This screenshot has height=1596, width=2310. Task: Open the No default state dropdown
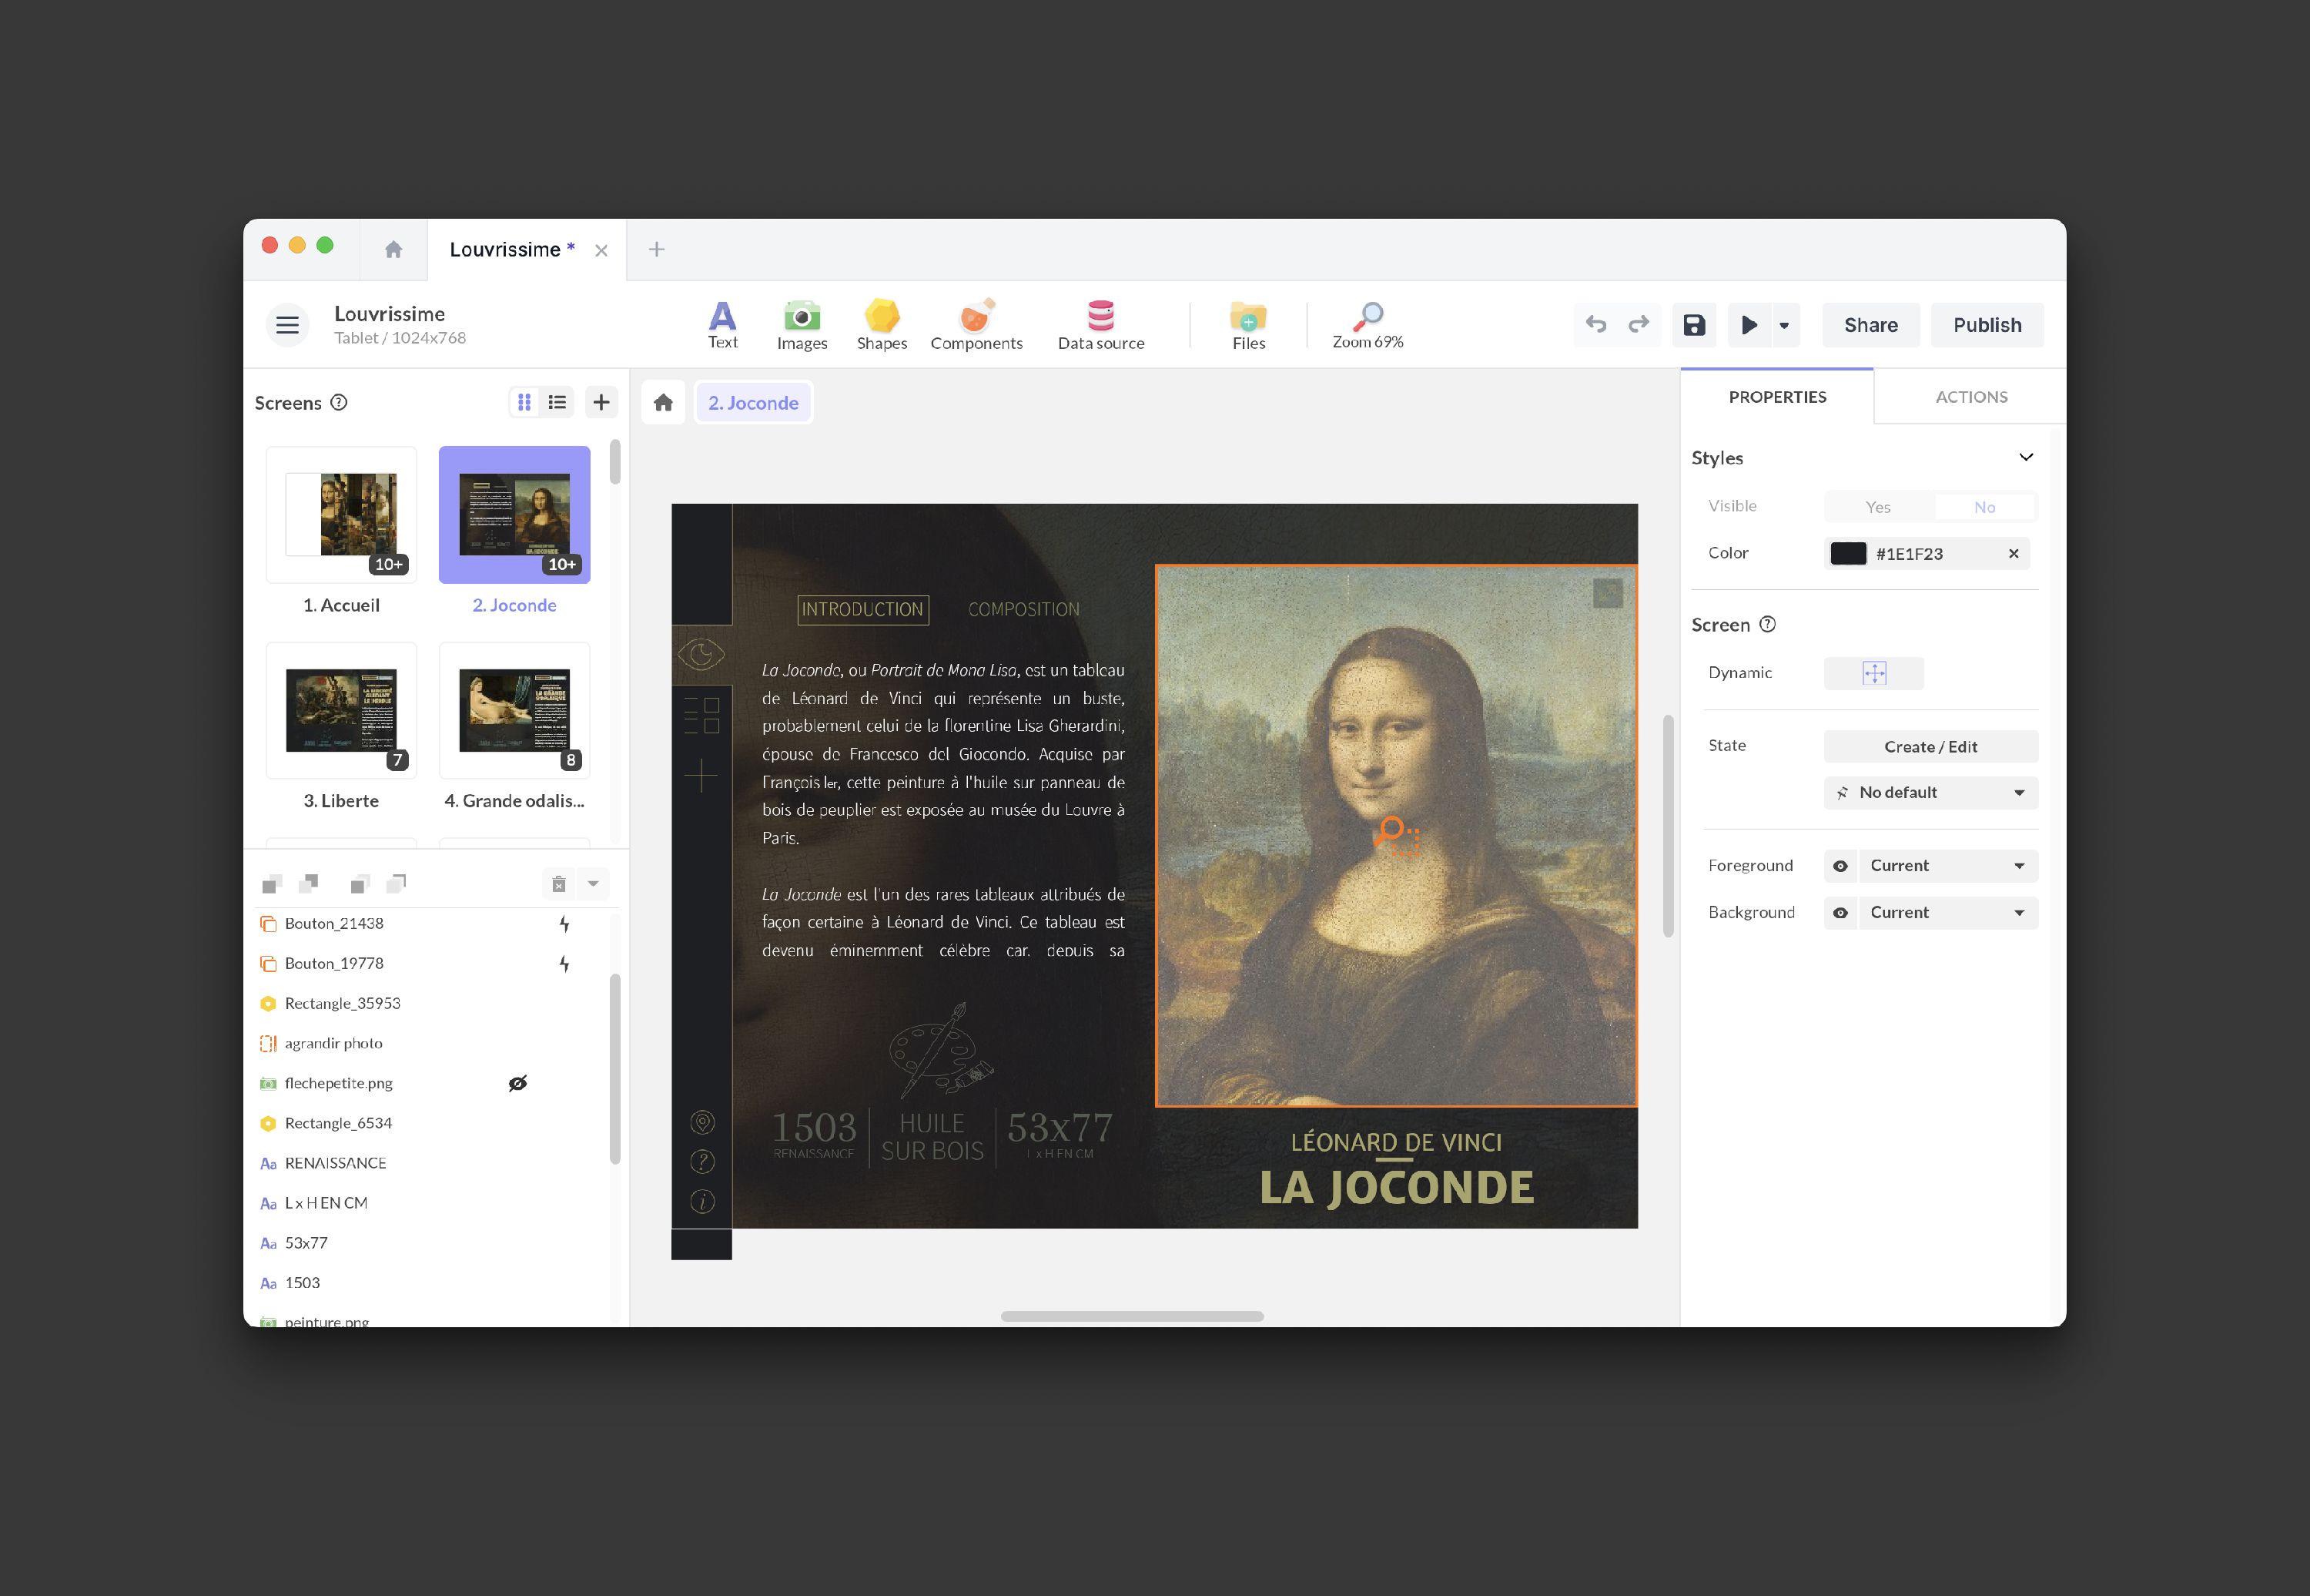point(1929,792)
